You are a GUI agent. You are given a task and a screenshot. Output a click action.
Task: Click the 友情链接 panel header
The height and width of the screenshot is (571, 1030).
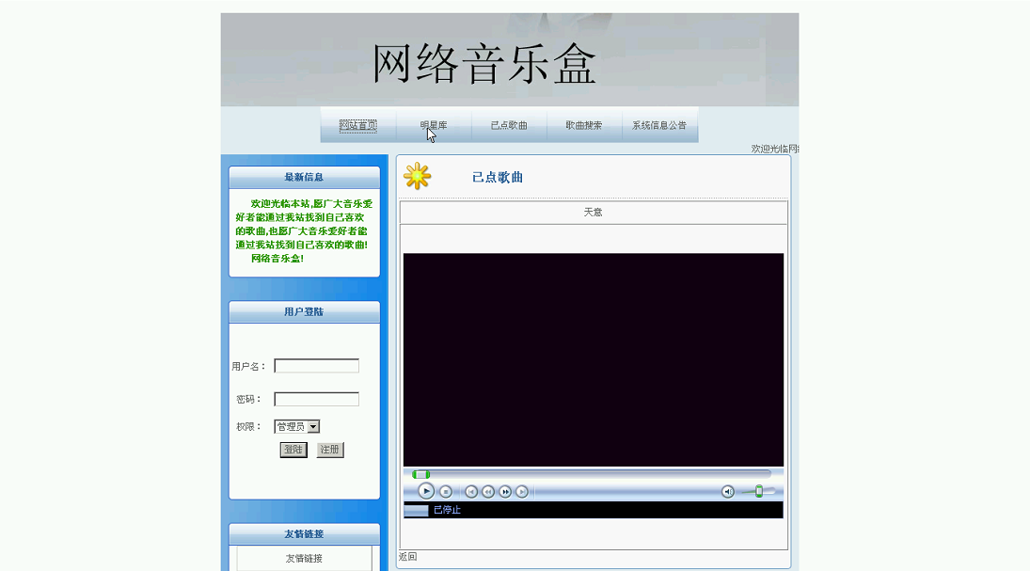click(x=304, y=534)
